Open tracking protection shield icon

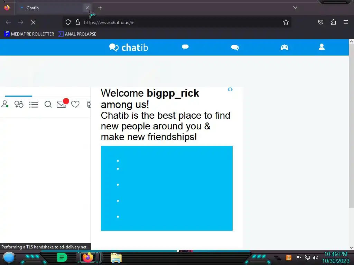pyautogui.click(x=68, y=22)
